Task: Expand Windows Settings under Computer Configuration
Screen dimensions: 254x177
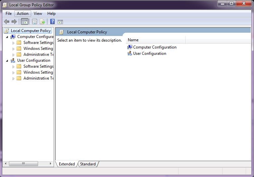Action: (13, 49)
